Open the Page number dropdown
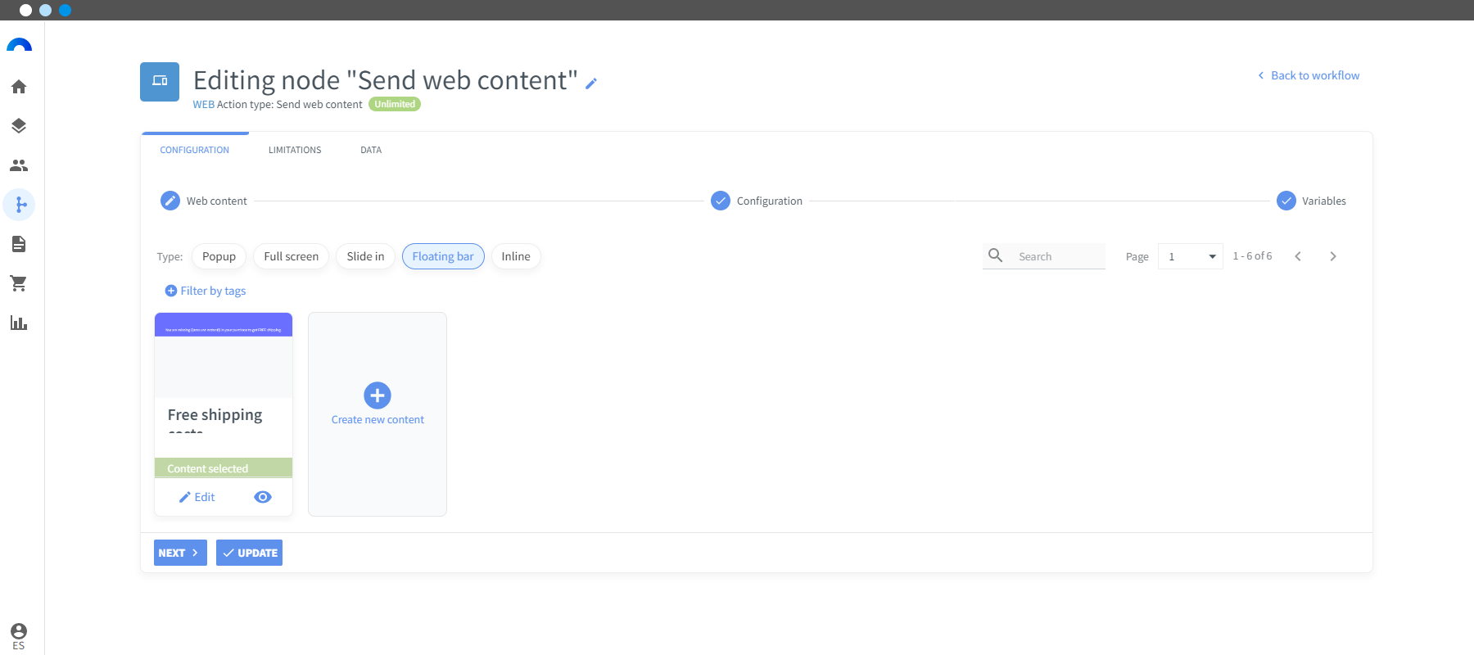The image size is (1474, 655). 1191,256
